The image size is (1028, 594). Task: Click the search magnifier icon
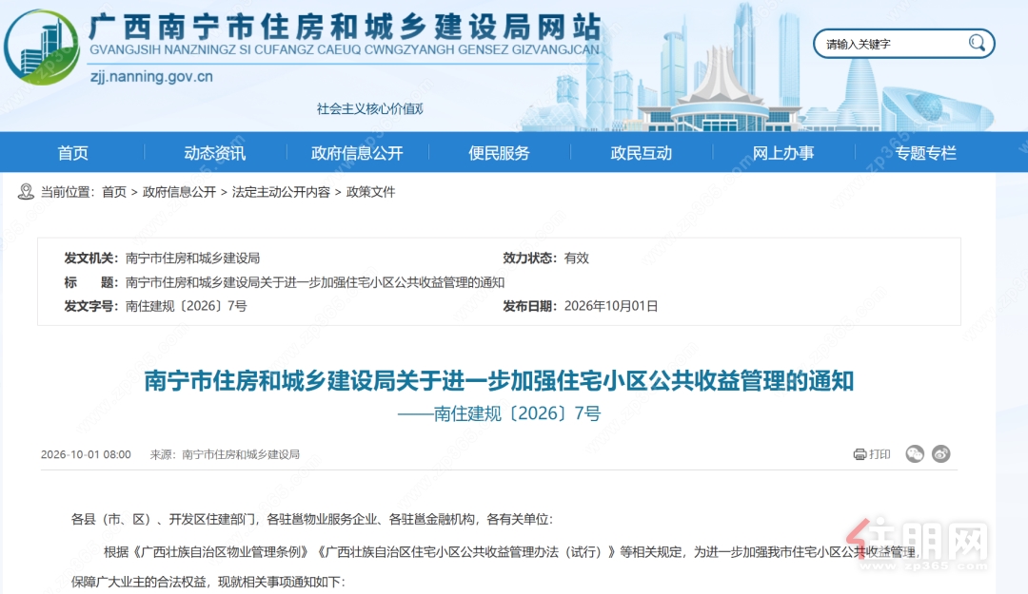[x=977, y=43]
